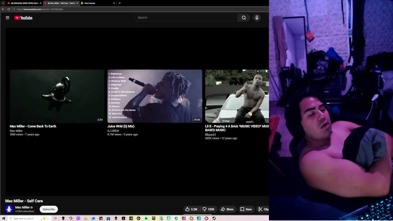Go back with the browser back arrow
The height and width of the screenshot is (221, 393).
point(3,9)
